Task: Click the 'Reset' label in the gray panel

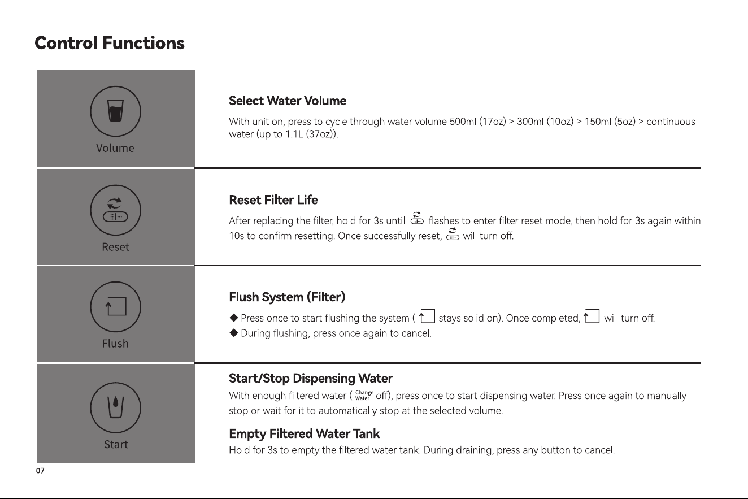Action: tap(115, 247)
